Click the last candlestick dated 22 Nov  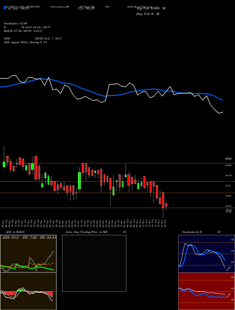(166, 205)
